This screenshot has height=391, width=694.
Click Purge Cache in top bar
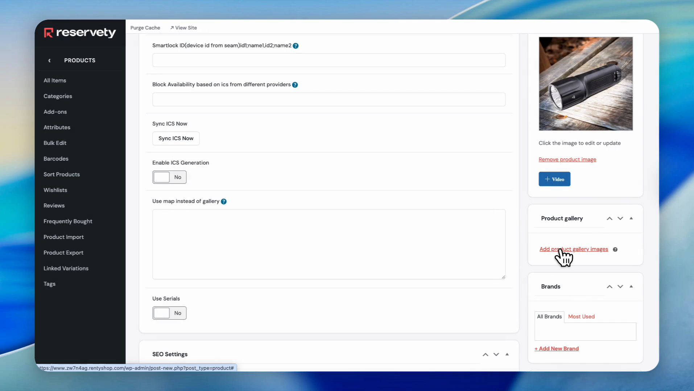click(x=145, y=28)
